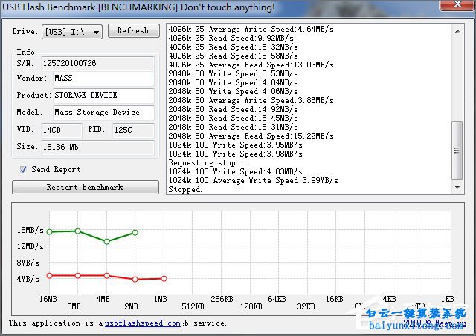The width and height of the screenshot is (476, 336).
Task: Click the log scrollbar down arrow
Action: [x=456, y=188]
